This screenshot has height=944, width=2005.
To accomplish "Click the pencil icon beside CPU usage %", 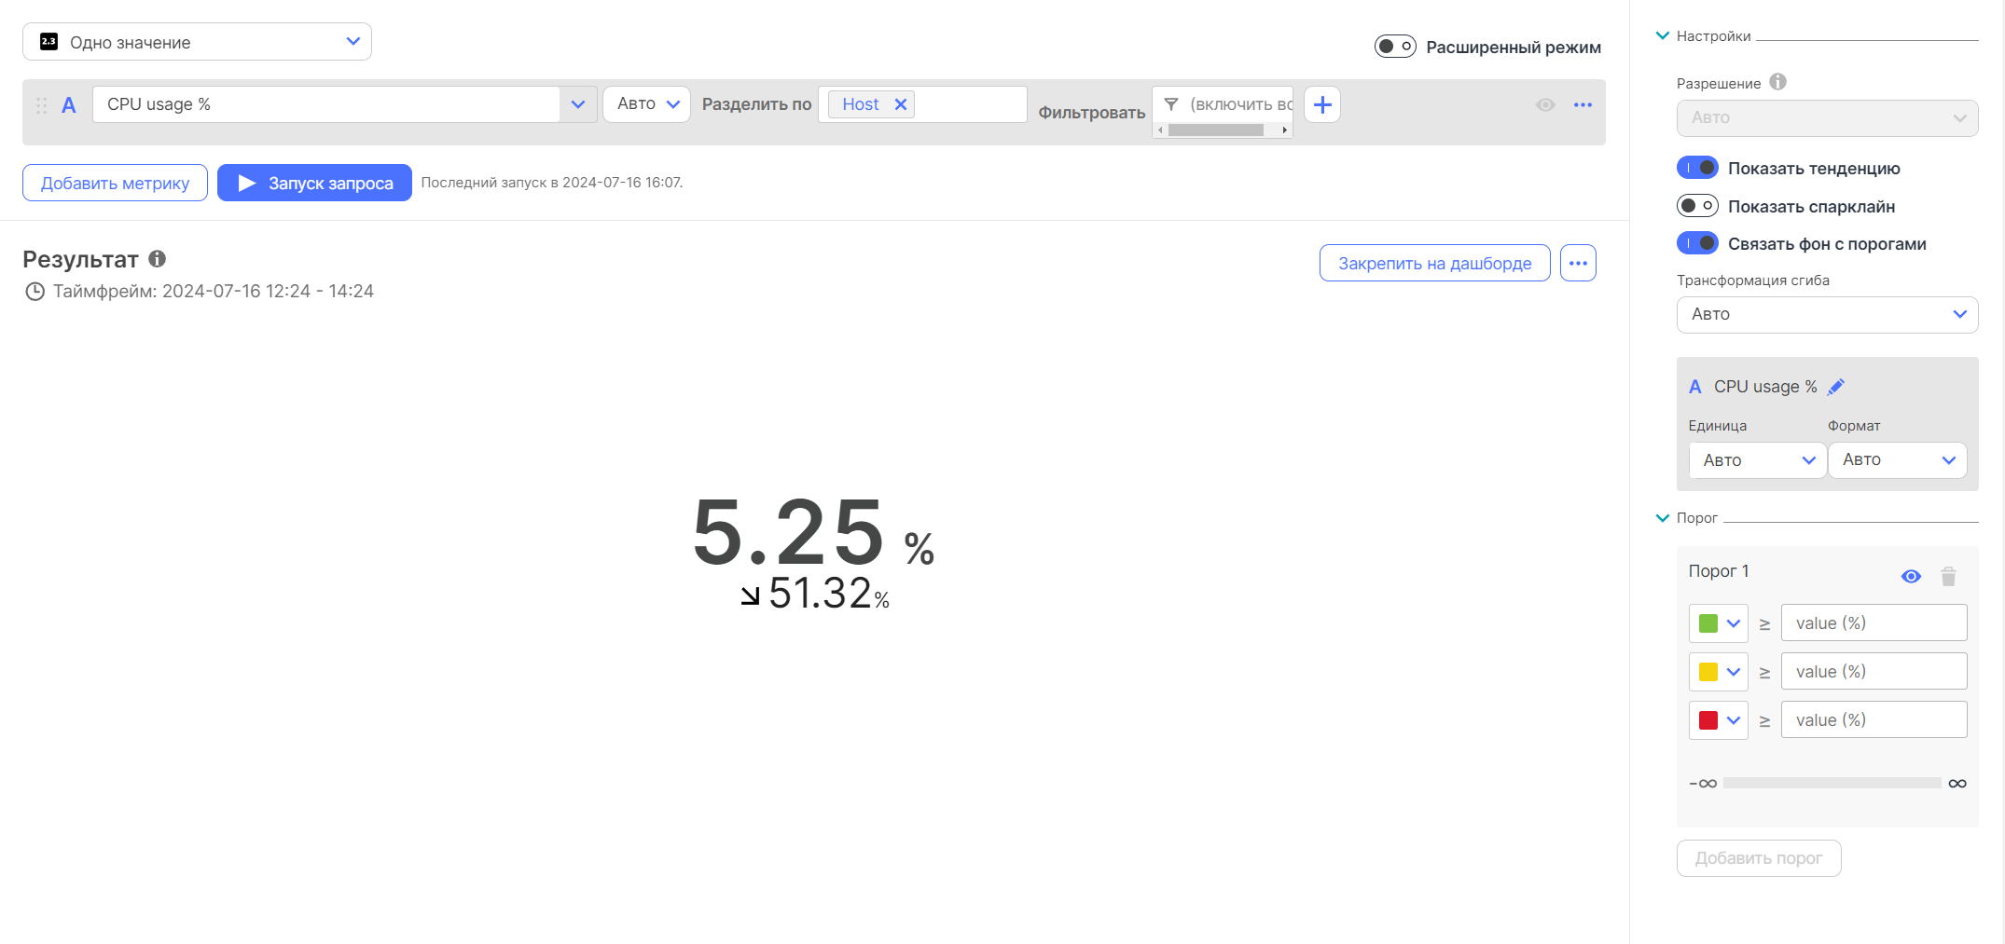I will [x=1835, y=387].
